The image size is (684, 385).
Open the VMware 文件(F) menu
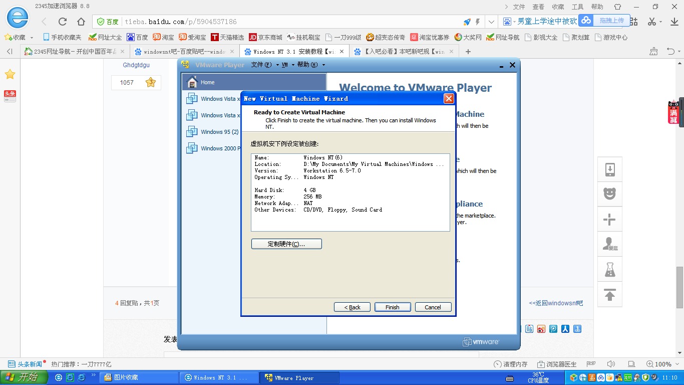coord(262,65)
